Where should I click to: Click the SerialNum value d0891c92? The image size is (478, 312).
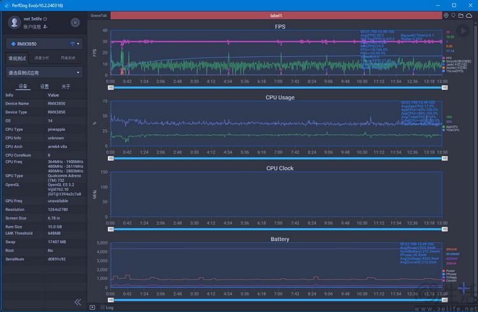[56, 259]
